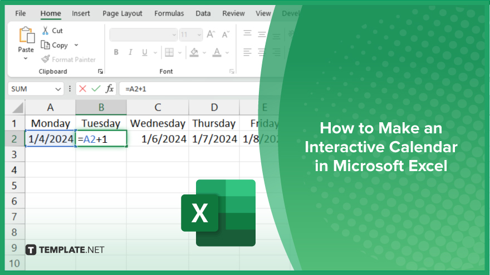
Task: Expand the Borders options arrow
Action: point(180,53)
